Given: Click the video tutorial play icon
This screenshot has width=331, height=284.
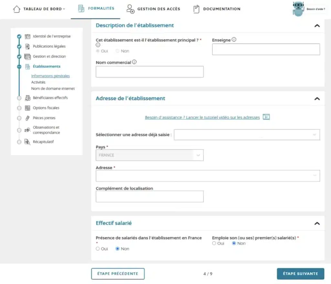Looking at the screenshot, I should [x=266, y=117].
